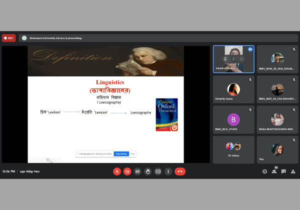Click the present screen icon
Image resolution: width=300 pixels, height=210 pixels.
pyautogui.click(x=158, y=171)
